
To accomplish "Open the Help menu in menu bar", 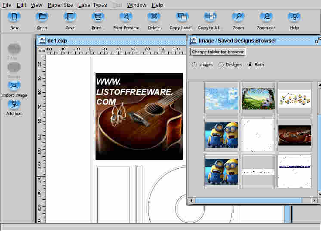I will 157,5.
